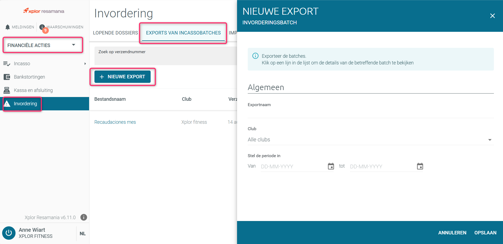The image size is (503, 244).
Task: Open the 'Recaudaciones mes' export link
Action: tap(115, 122)
